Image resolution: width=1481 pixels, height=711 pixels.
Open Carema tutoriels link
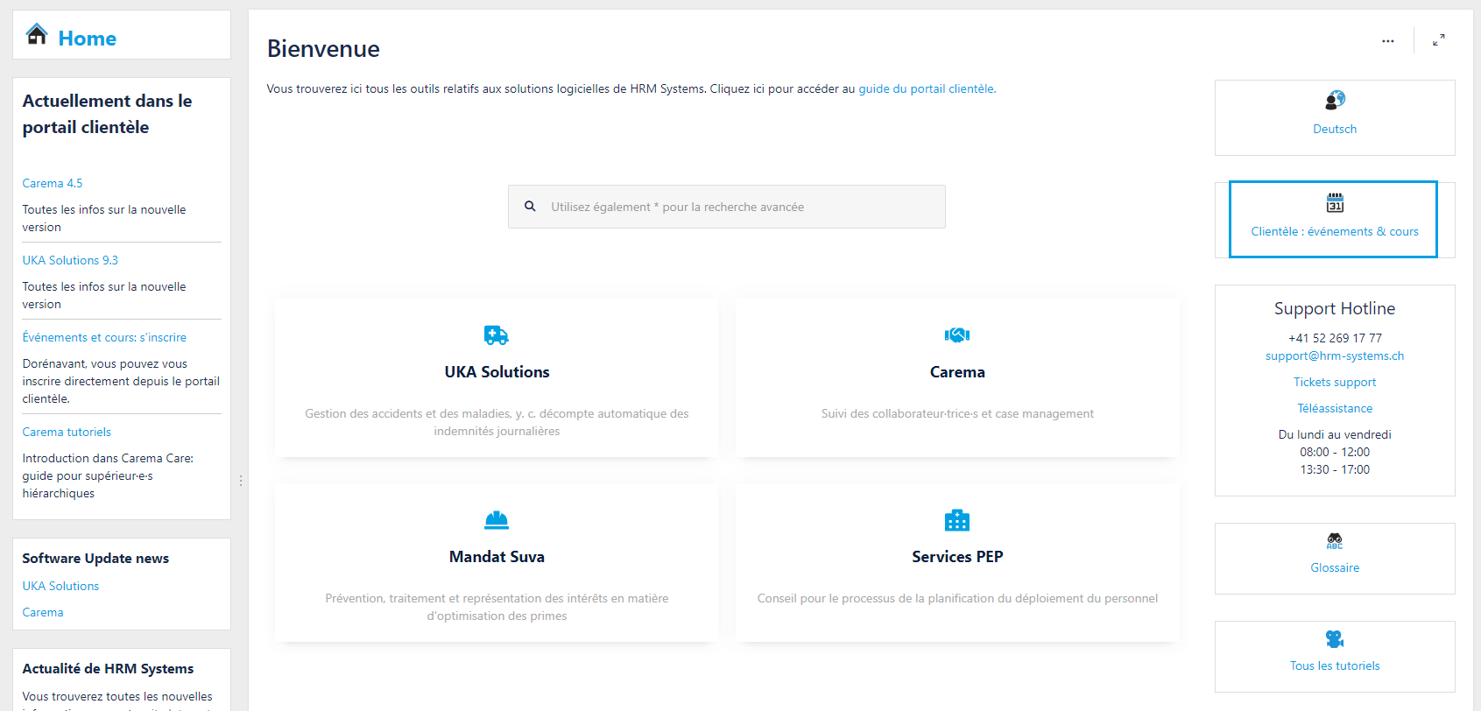[x=67, y=432]
